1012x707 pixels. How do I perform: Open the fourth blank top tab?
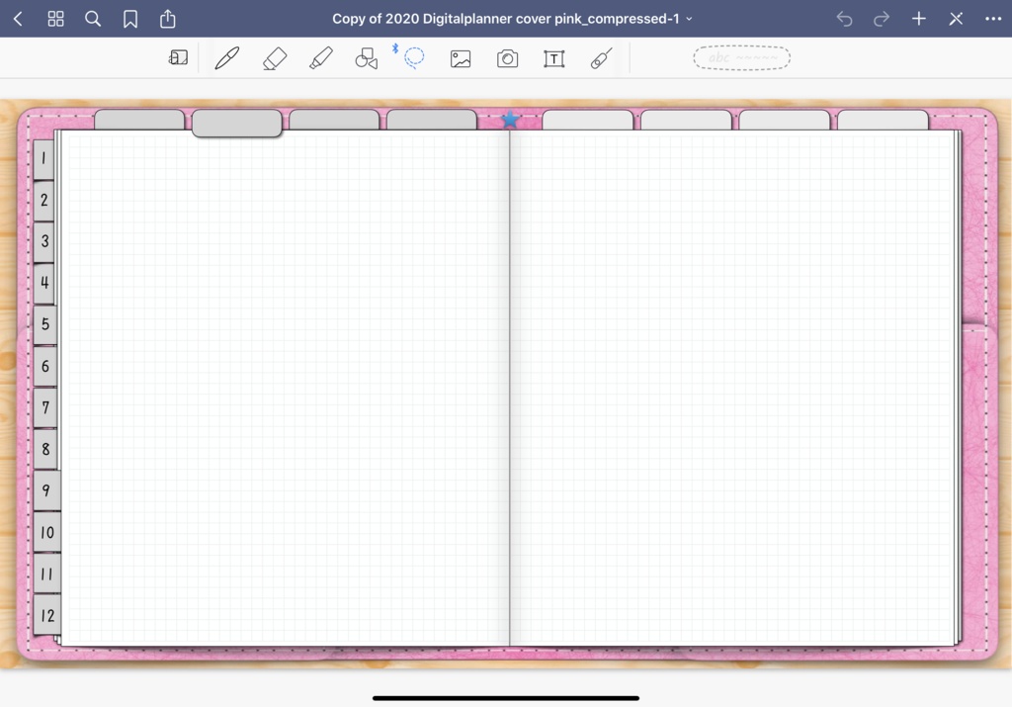coord(432,120)
